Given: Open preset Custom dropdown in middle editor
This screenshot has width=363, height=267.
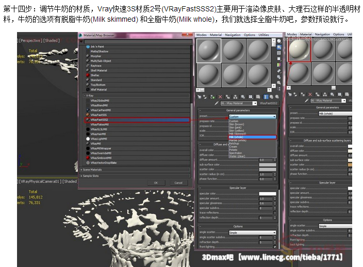Looking at the screenshot, I should 253,117.
